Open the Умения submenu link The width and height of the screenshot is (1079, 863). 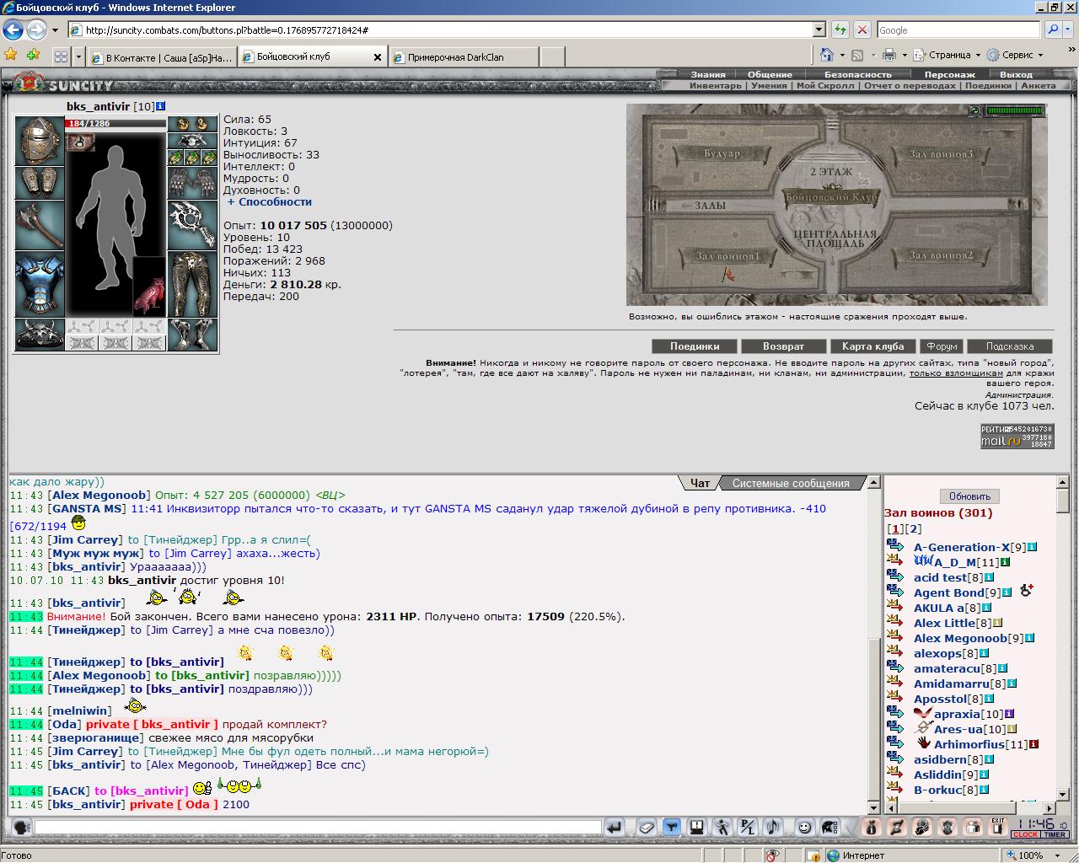pos(769,85)
